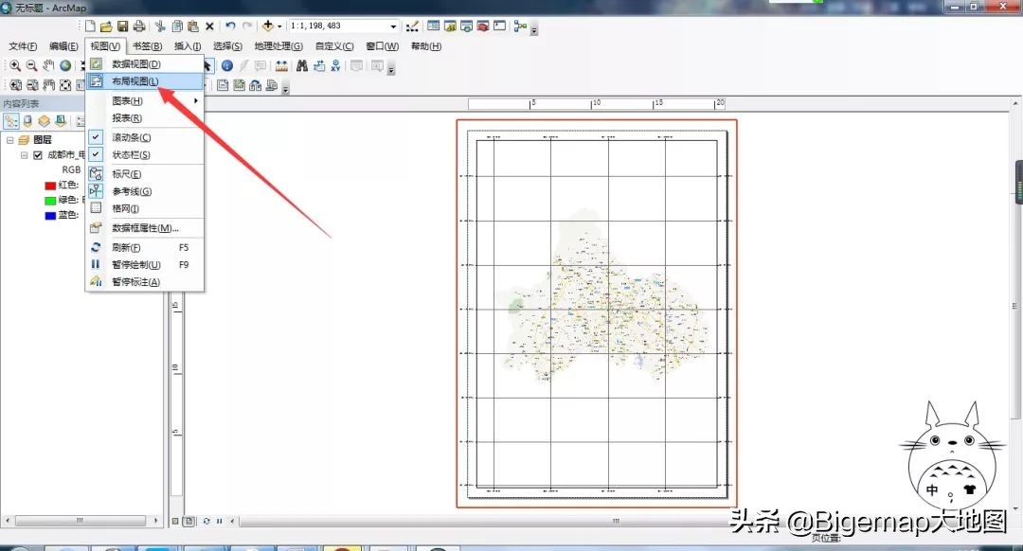Click the Full Extent globe icon
Viewport: 1023px width, 551px height.
(x=63, y=64)
